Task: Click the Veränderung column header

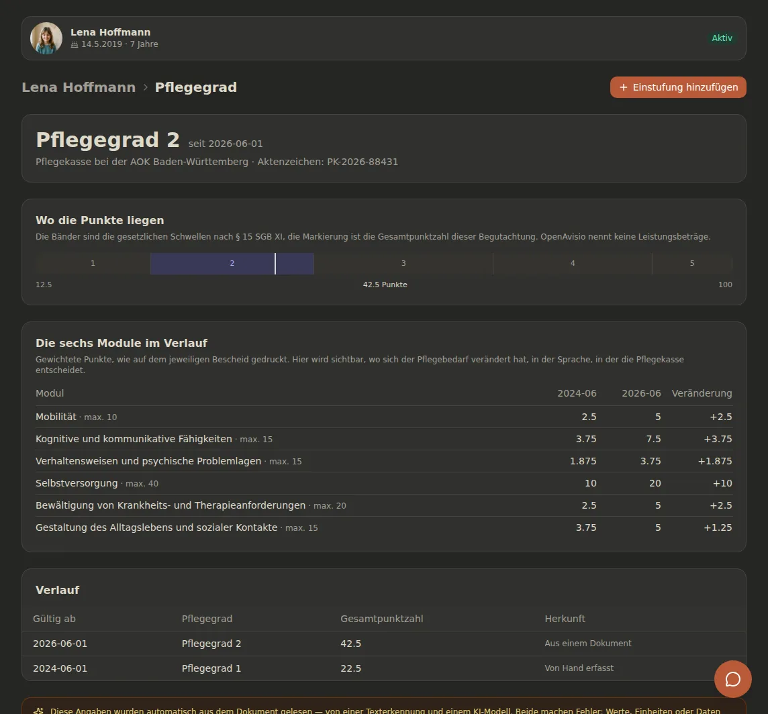Action: pyautogui.click(x=702, y=393)
